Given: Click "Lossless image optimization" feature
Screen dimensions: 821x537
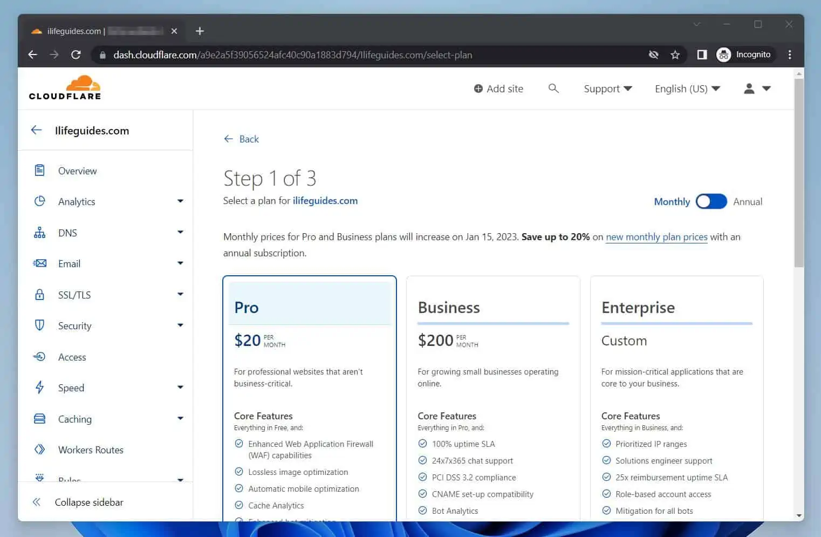Looking at the screenshot, I should [298, 472].
